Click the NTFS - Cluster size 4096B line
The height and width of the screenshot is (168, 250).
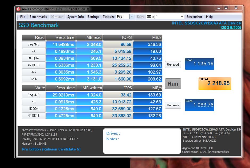pyautogui.click(x=199, y=137)
